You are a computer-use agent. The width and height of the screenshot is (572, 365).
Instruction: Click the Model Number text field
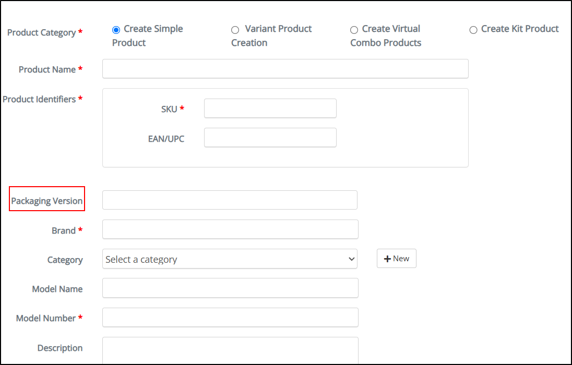(x=230, y=317)
